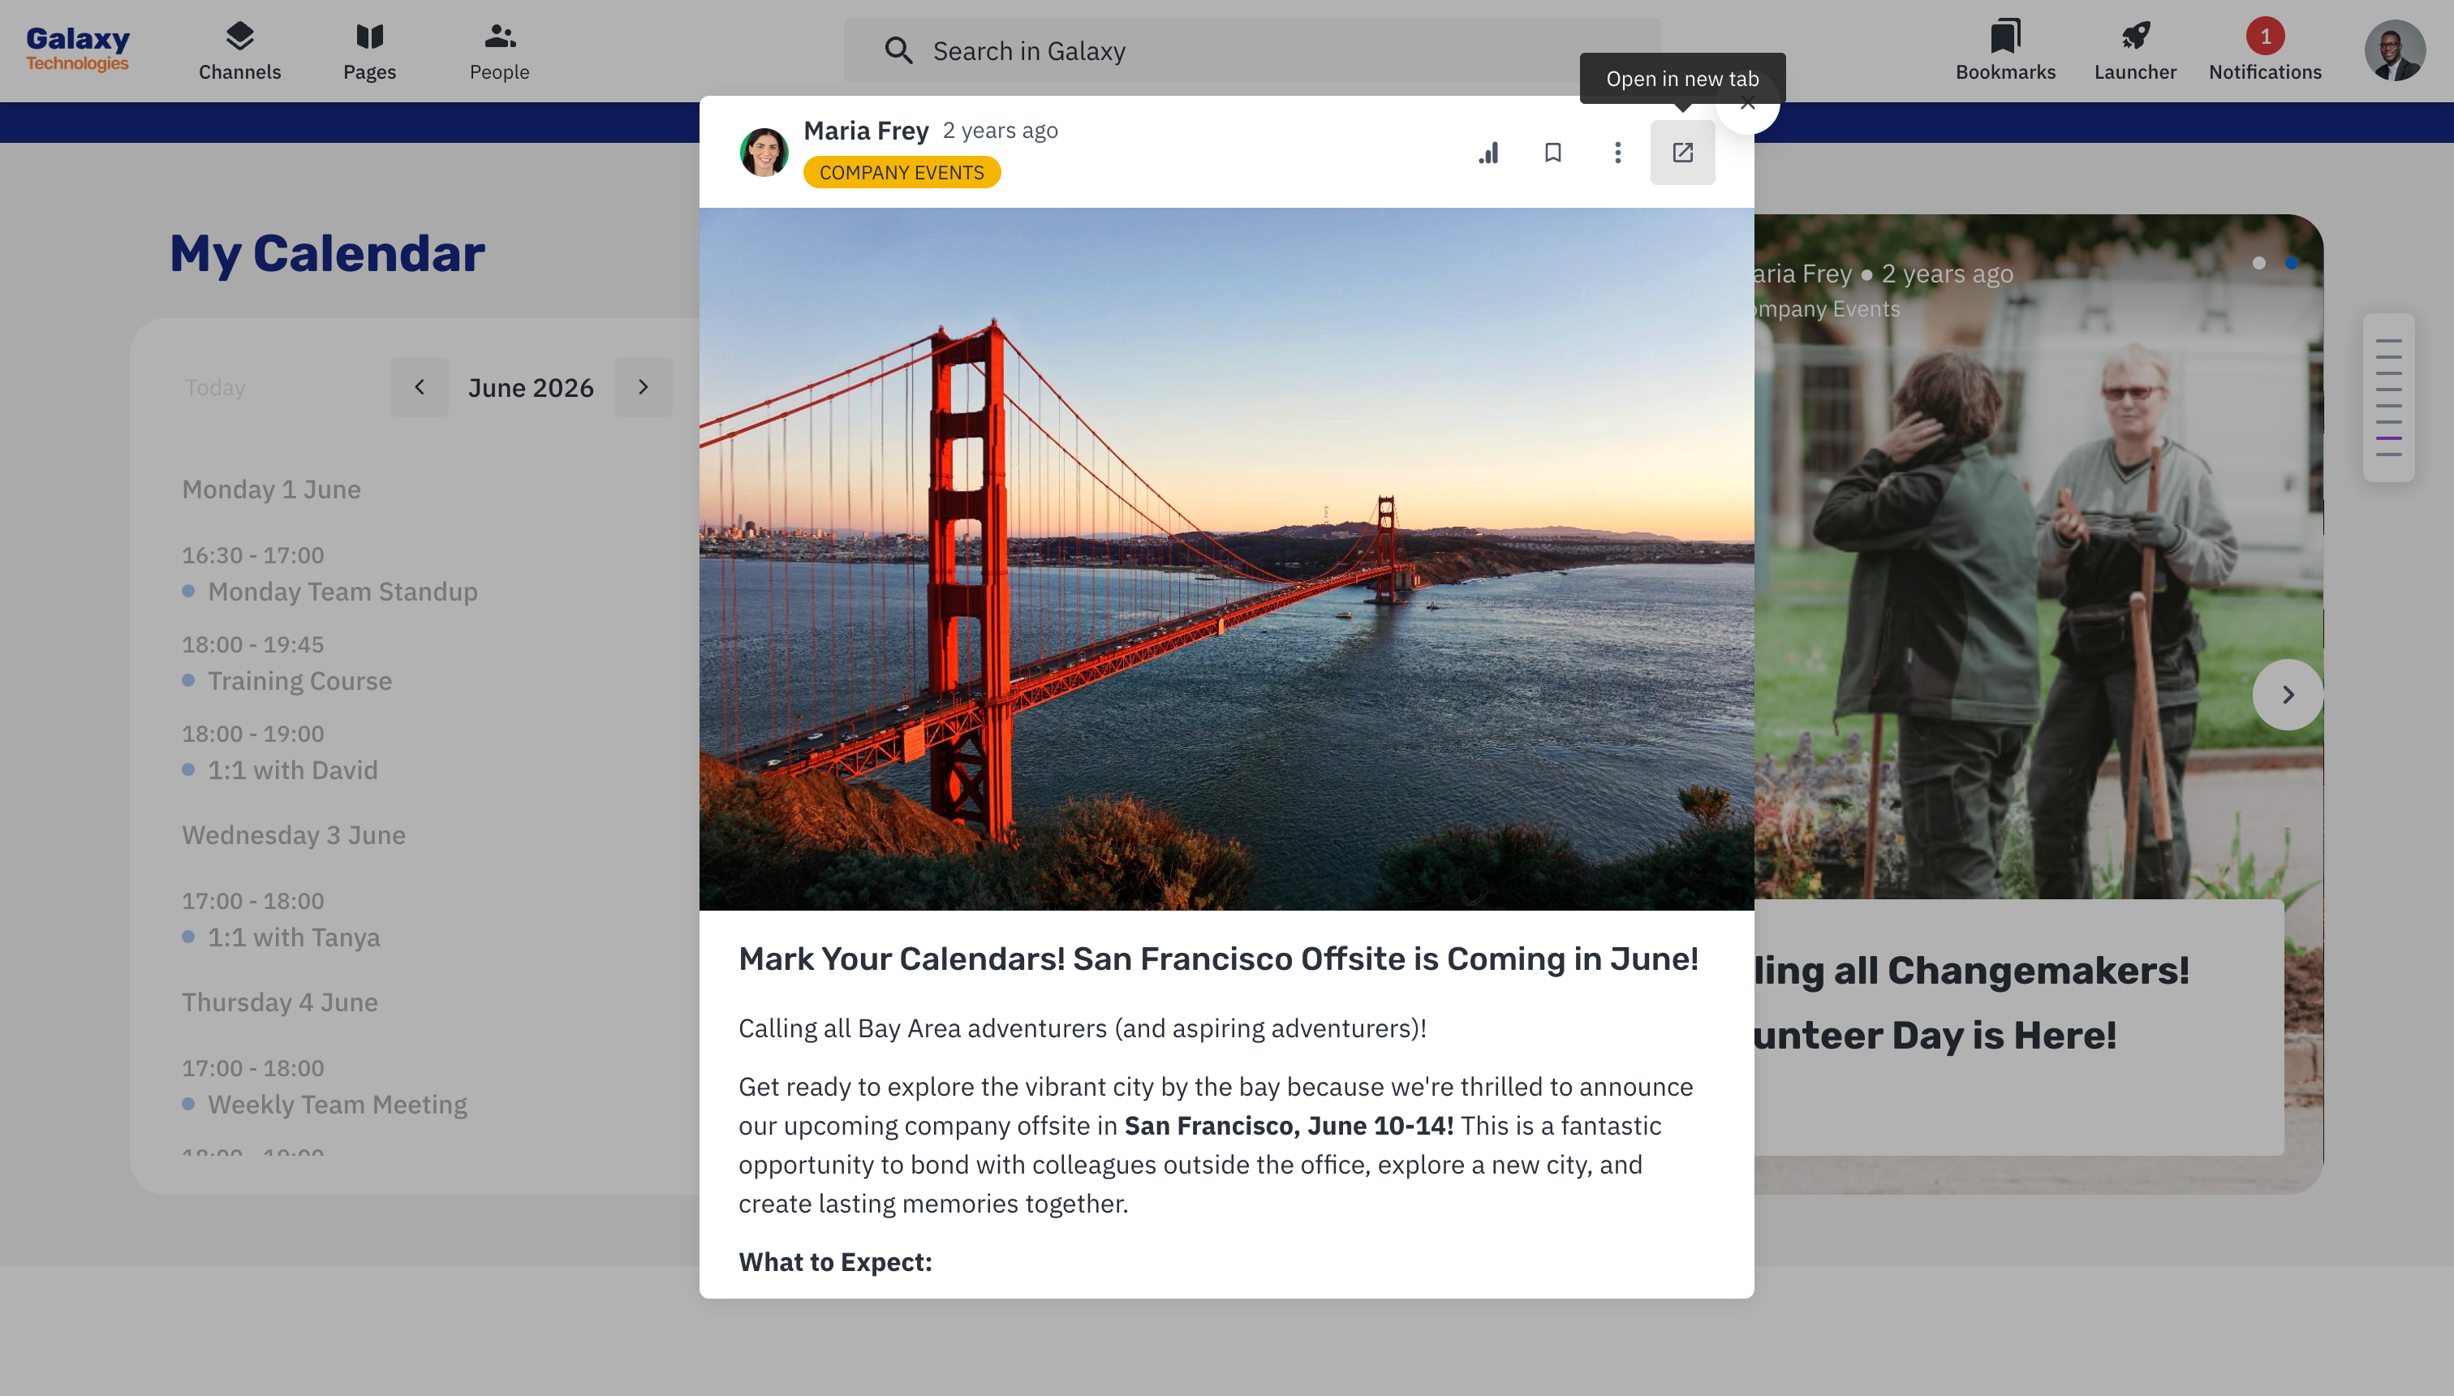Click the Galaxy Technologies logo
Image resolution: width=2454 pixels, height=1396 pixels.
[78, 49]
